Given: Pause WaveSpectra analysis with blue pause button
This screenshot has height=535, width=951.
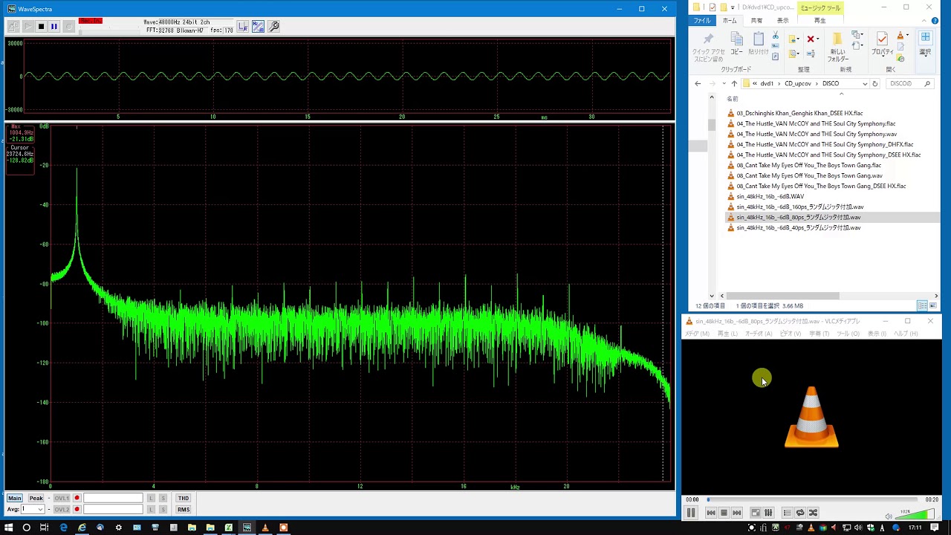Looking at the screenshot, I should coord(54,26).
